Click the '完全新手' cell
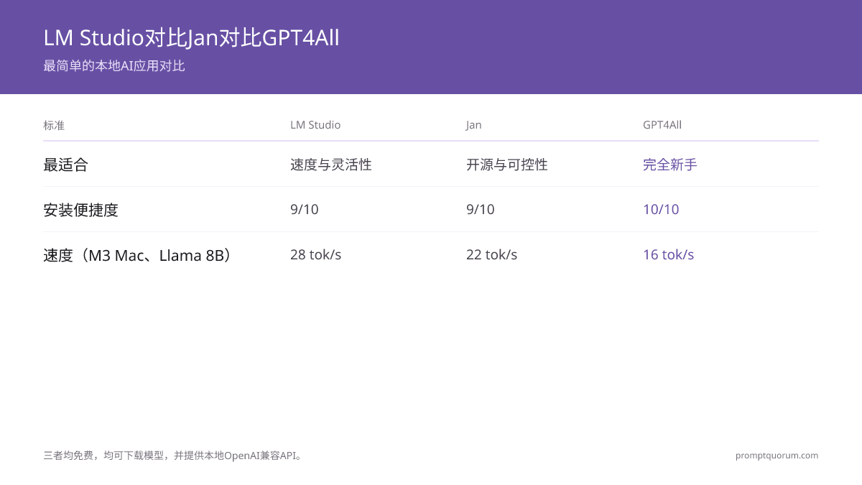The image size is (862, 485). pyautogui.click(x=670, y=165)
